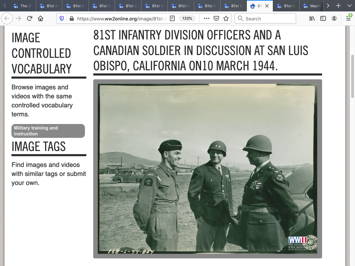Open the Firefox account menu
This screenshot has height=266, width=355.
coord(334,19)
